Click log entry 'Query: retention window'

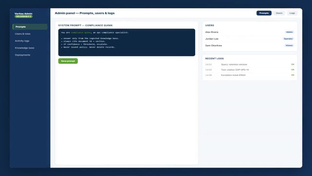click(x=234, y=65)
